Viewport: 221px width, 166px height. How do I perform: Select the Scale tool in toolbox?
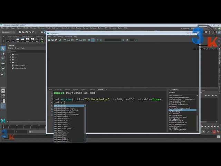coord(3,74)
